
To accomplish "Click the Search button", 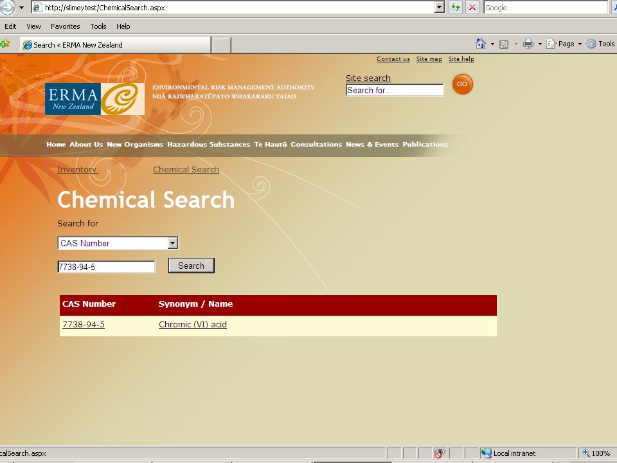I will (x=192, y=266).
